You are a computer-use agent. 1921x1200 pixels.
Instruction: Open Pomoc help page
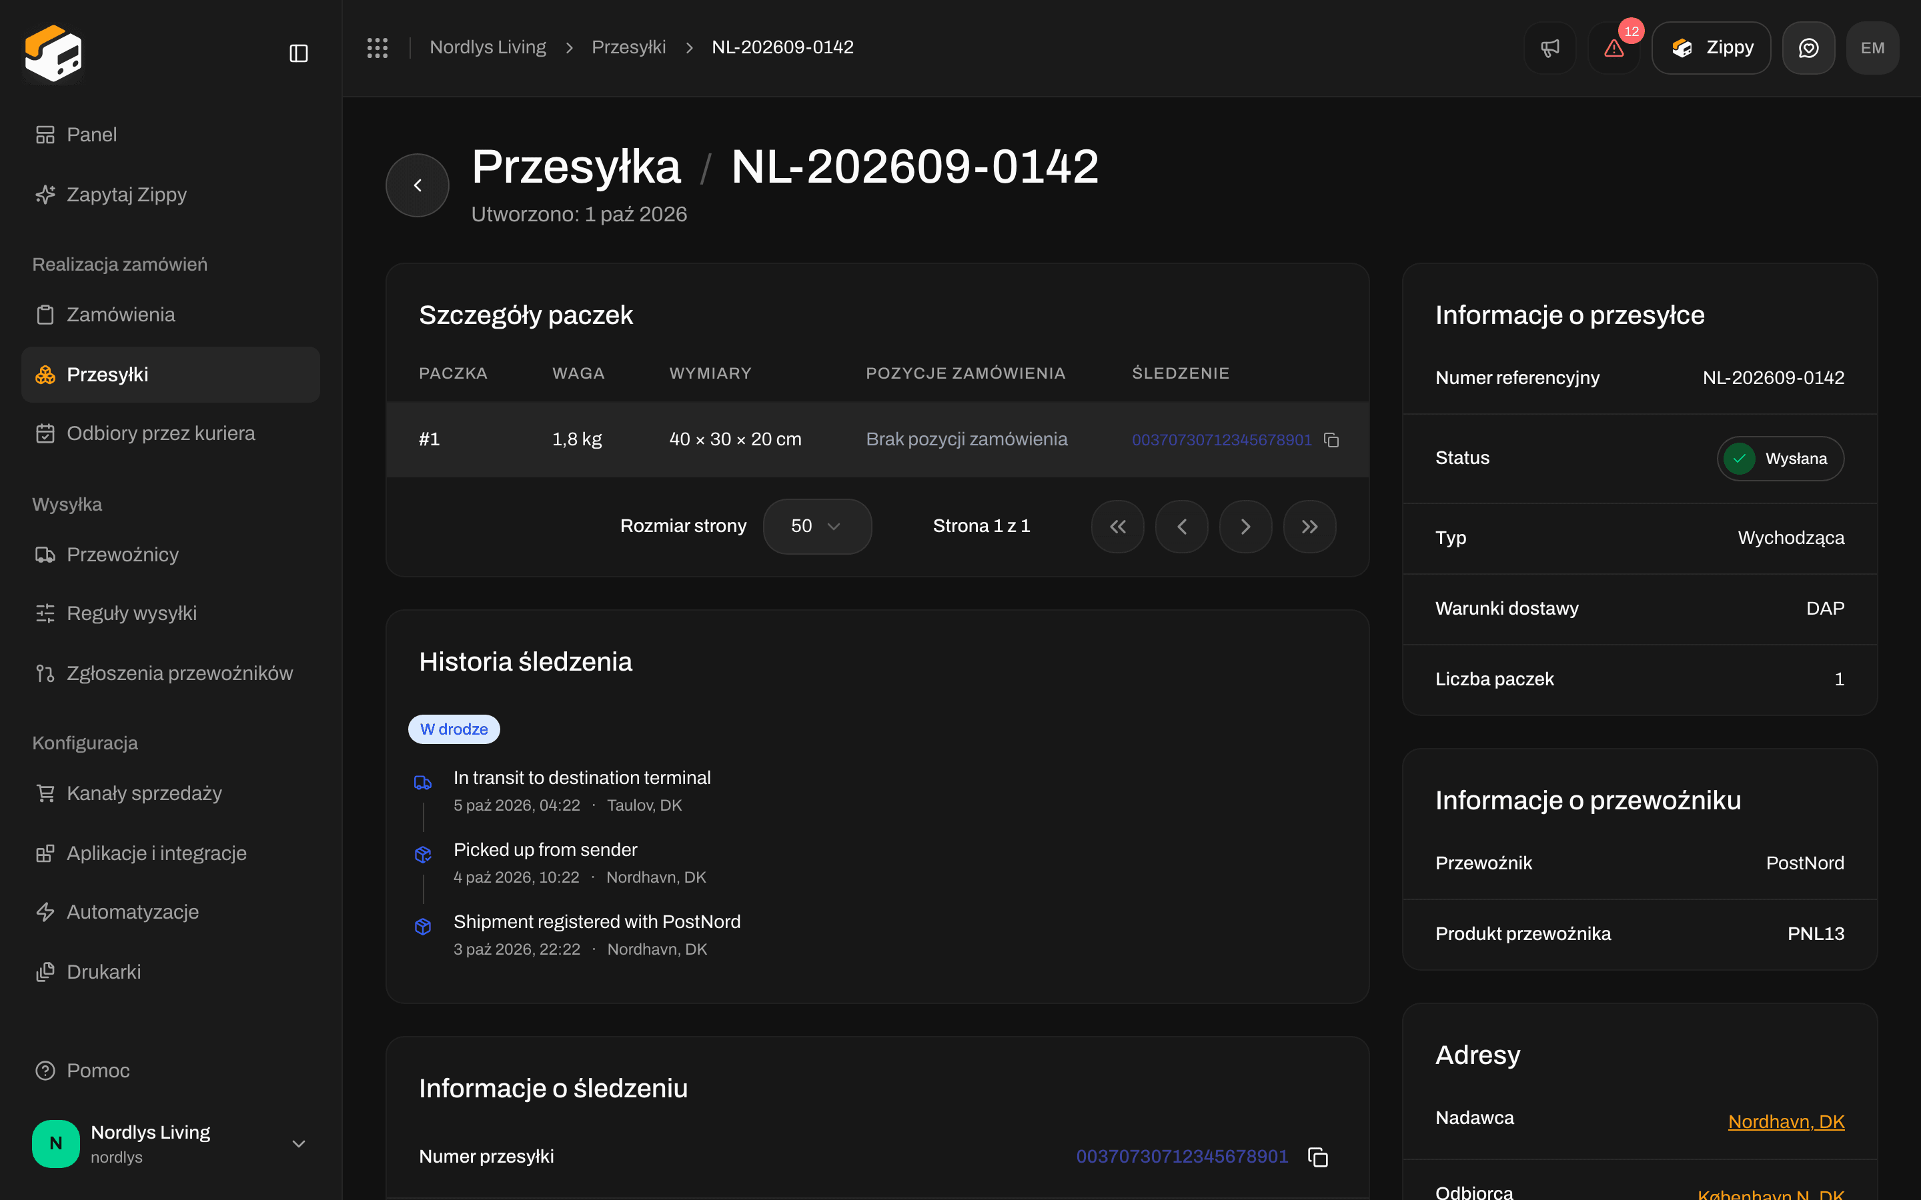point(171,1071)
